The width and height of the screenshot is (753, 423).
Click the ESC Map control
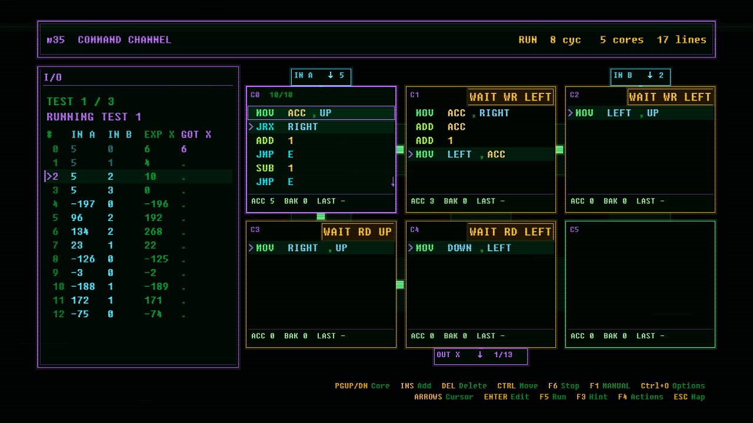tap(689, 397)
